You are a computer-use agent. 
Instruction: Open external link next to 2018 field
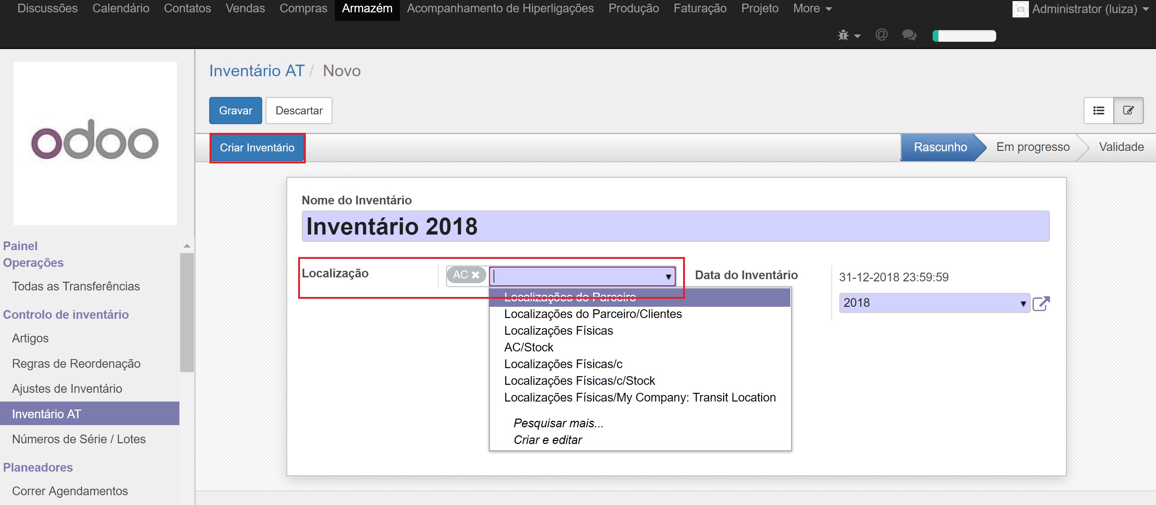(1041, 304)
